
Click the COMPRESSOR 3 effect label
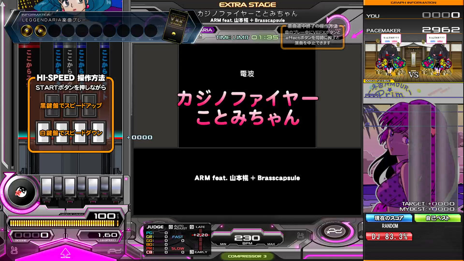(247, 256)
